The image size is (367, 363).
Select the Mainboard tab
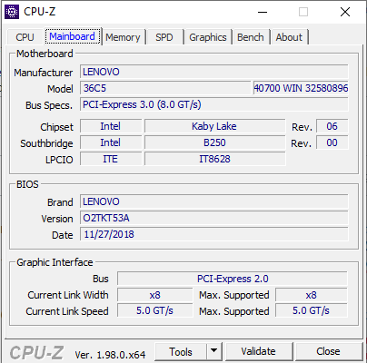pyautogui.click(x=72, y=36)
